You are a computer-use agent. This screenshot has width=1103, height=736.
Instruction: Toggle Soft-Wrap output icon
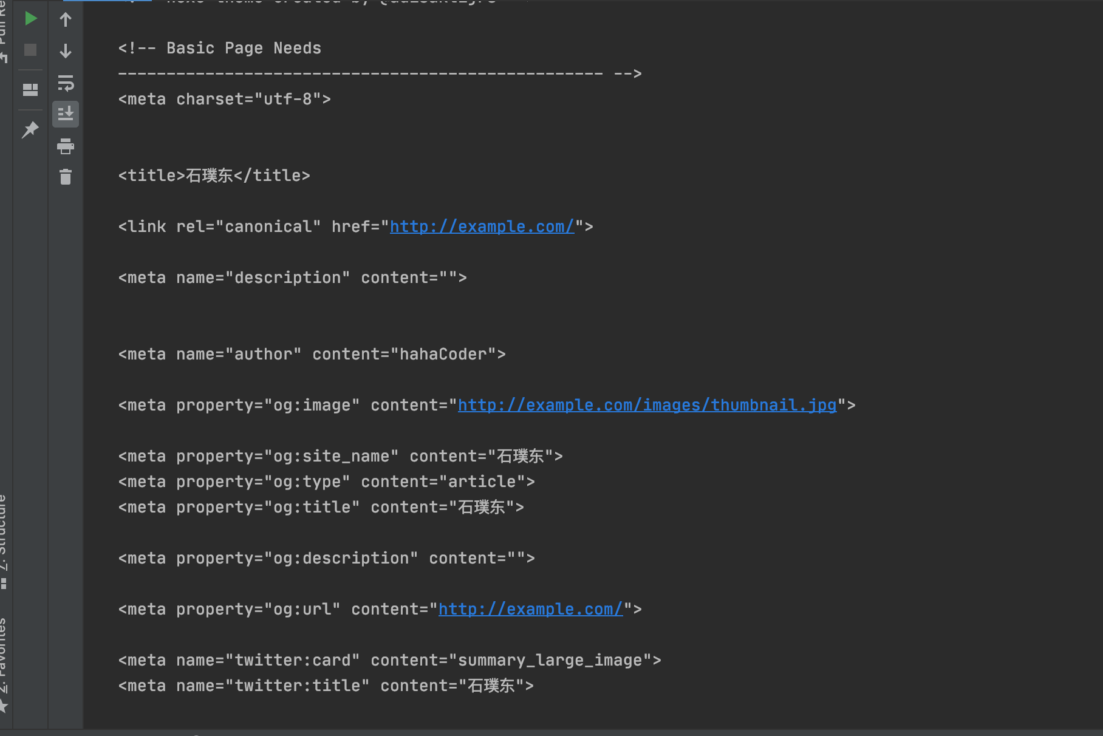[x=66, y=83]
